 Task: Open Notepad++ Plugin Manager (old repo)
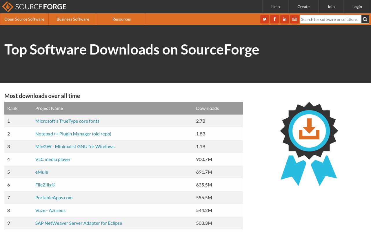pos(73,134)
